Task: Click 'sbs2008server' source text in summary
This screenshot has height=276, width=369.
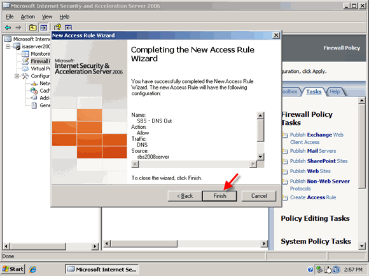Action: coord(153,157)
